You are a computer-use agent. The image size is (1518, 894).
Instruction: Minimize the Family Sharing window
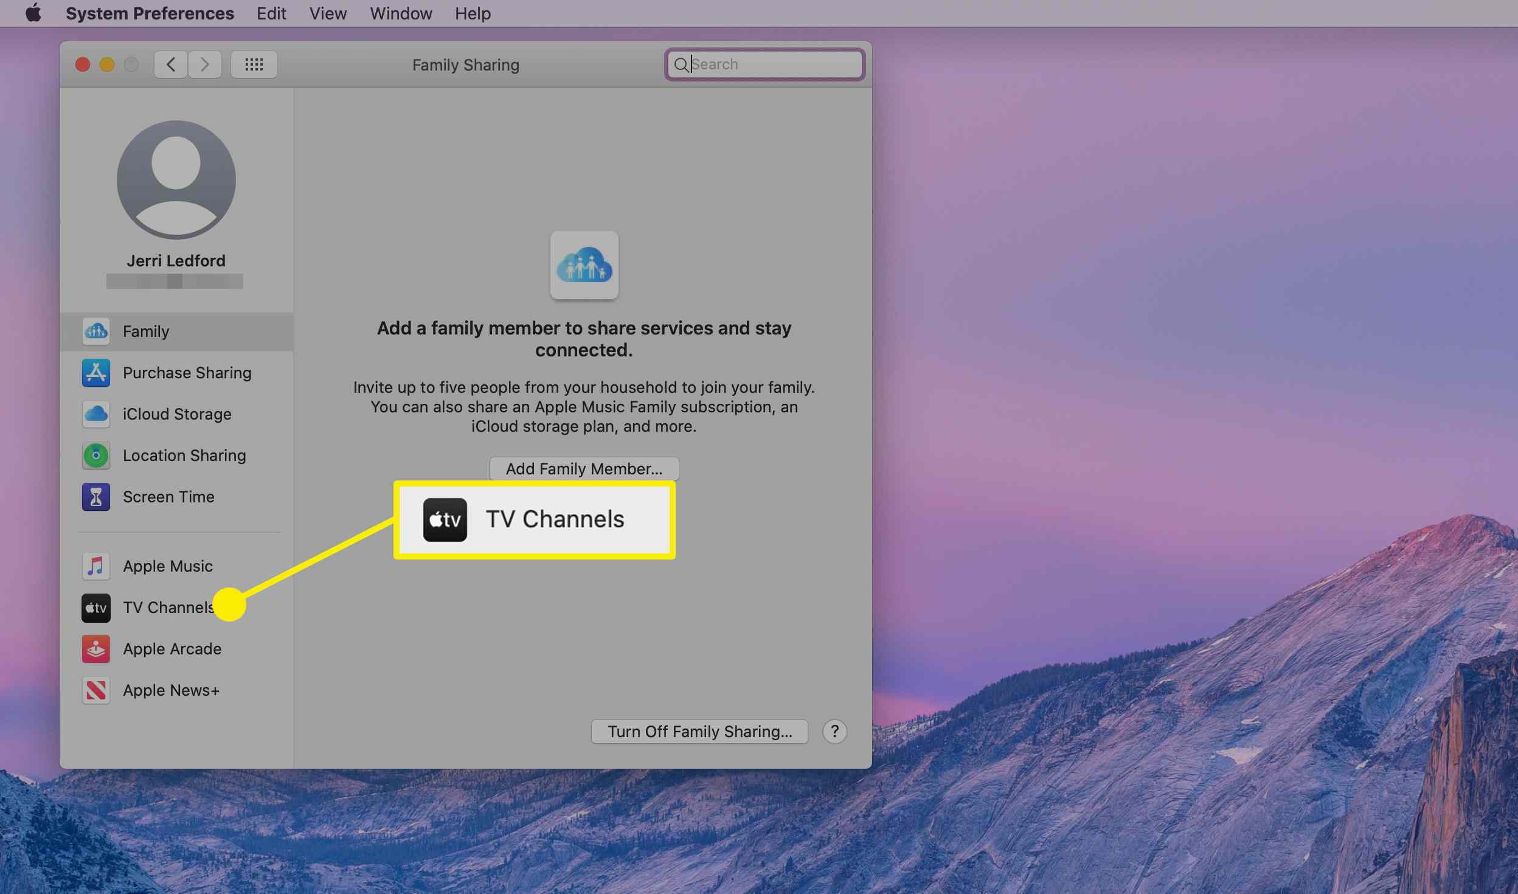107,64
